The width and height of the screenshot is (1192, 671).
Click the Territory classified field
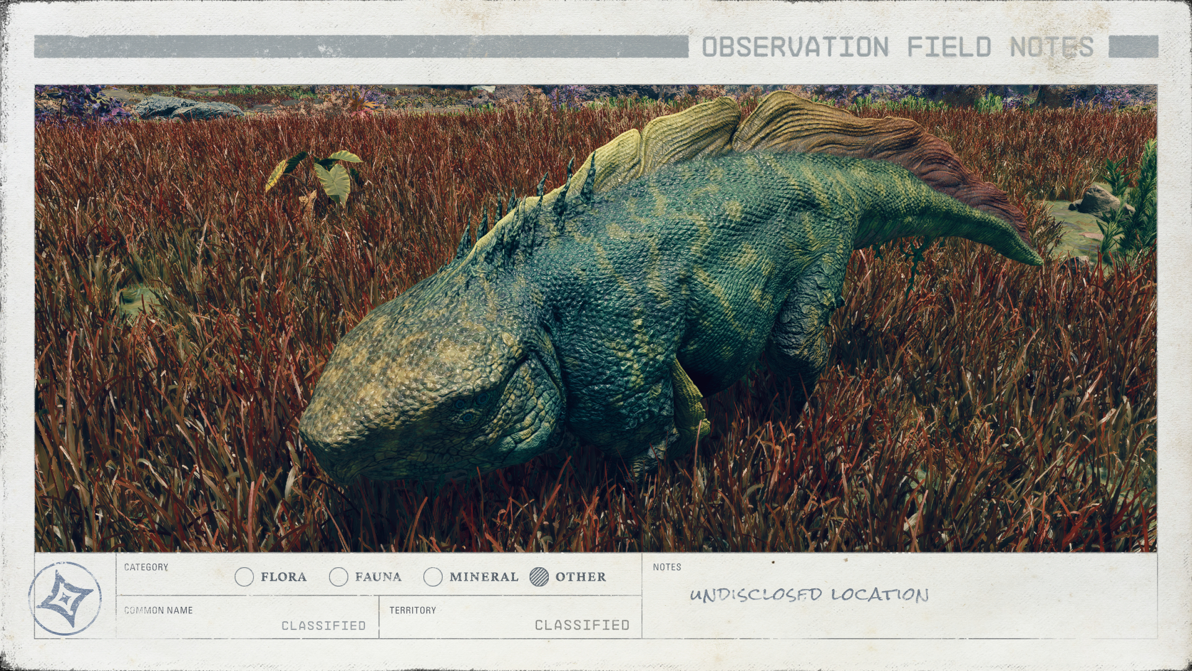coord(510,617)
